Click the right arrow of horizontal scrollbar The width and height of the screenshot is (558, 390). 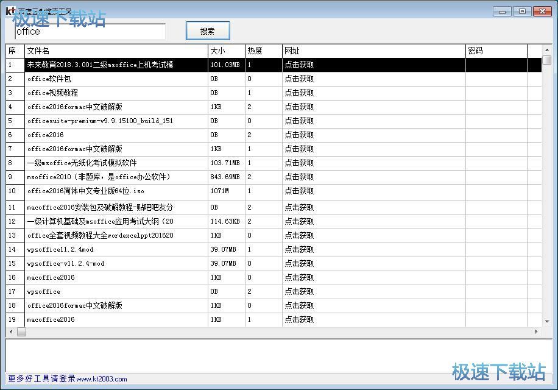pos(536,331)
